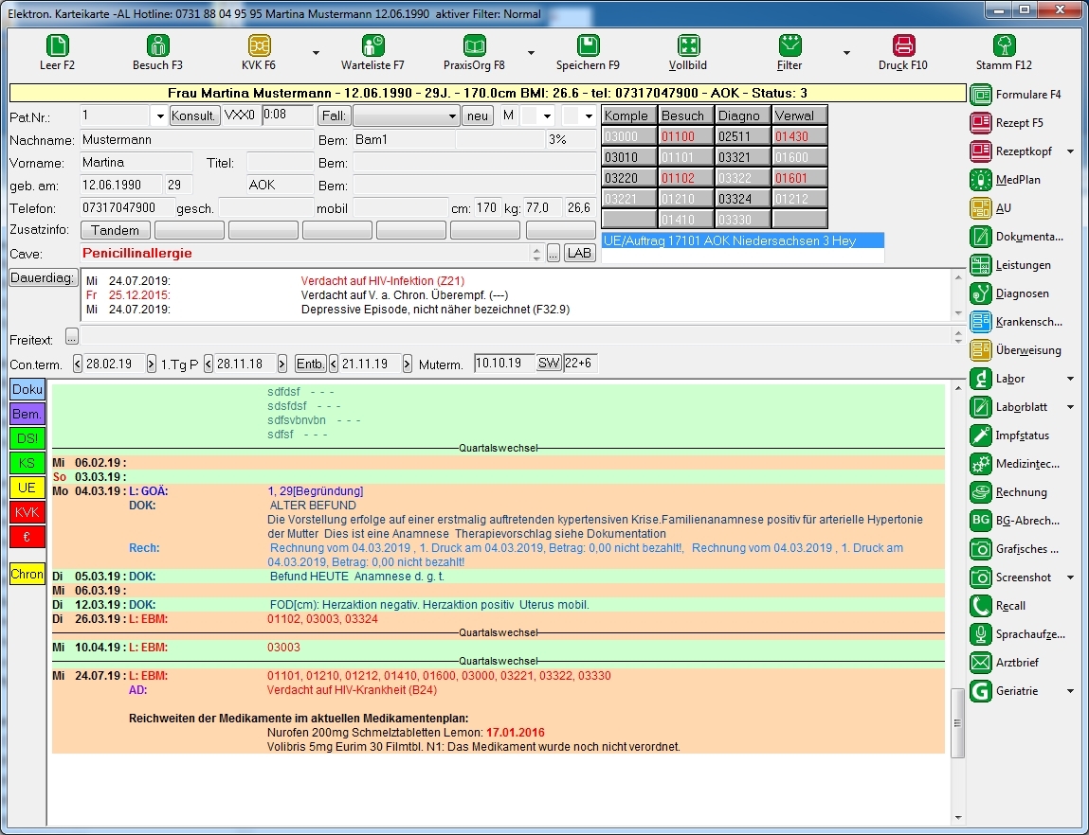Select the Besuch column header tab

coord(682,115)
